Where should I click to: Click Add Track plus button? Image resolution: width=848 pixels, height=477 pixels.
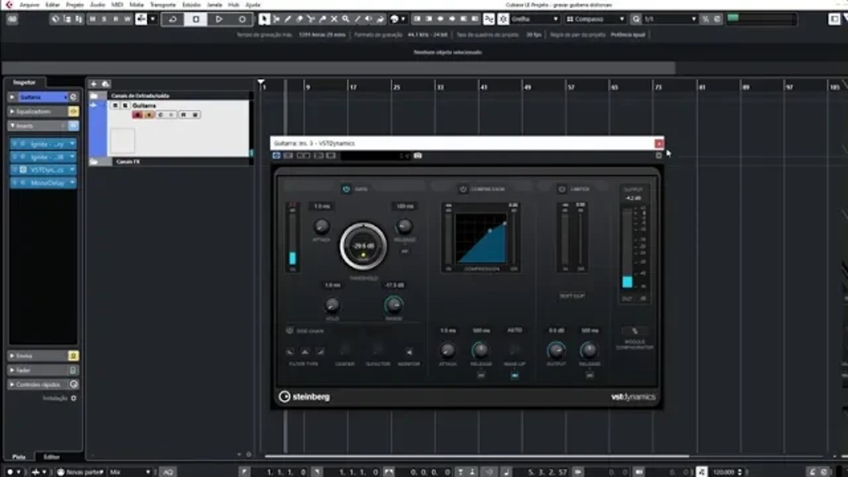click(x=93, y=83)
